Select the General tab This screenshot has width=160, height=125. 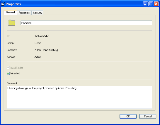[10, 12]
